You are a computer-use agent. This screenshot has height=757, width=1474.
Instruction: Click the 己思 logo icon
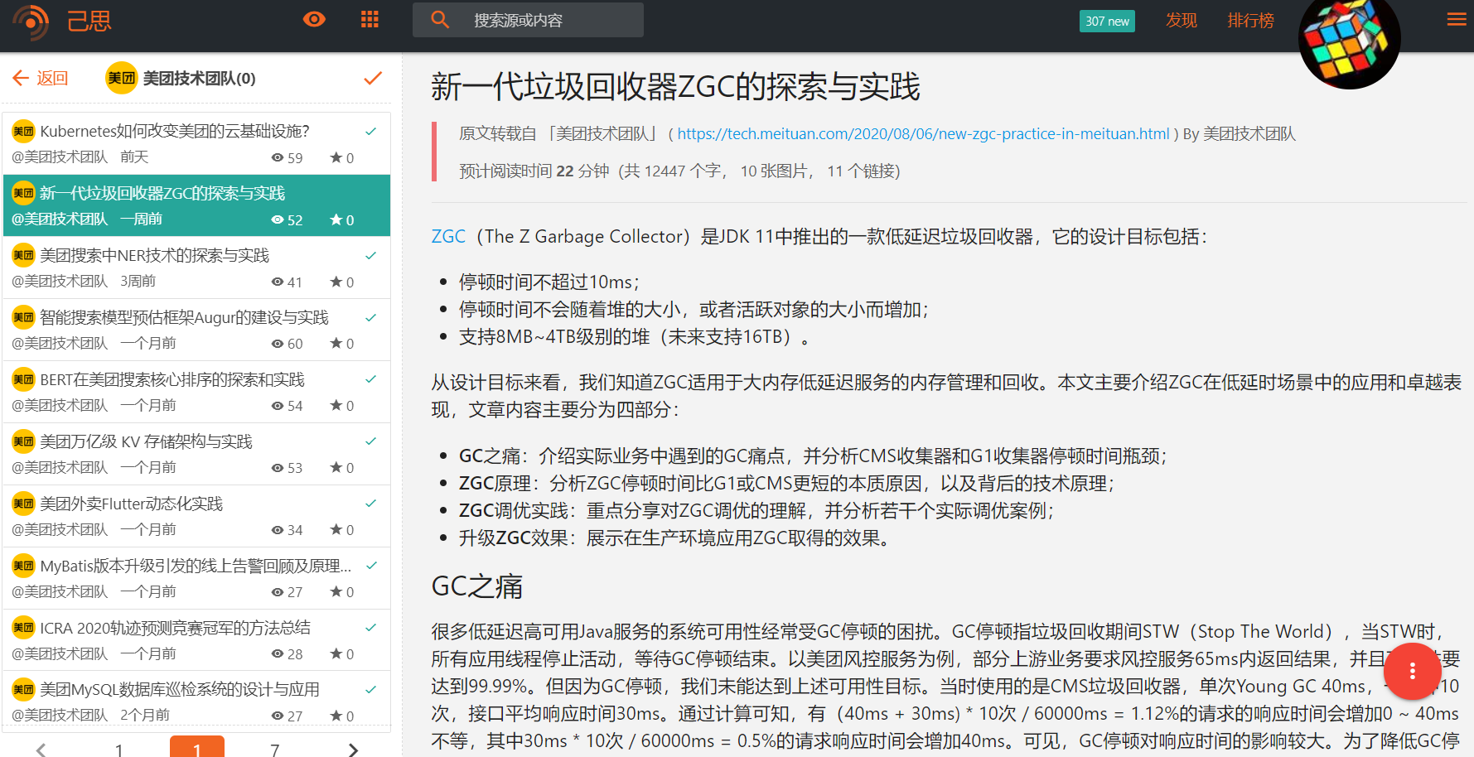(31, 21)
